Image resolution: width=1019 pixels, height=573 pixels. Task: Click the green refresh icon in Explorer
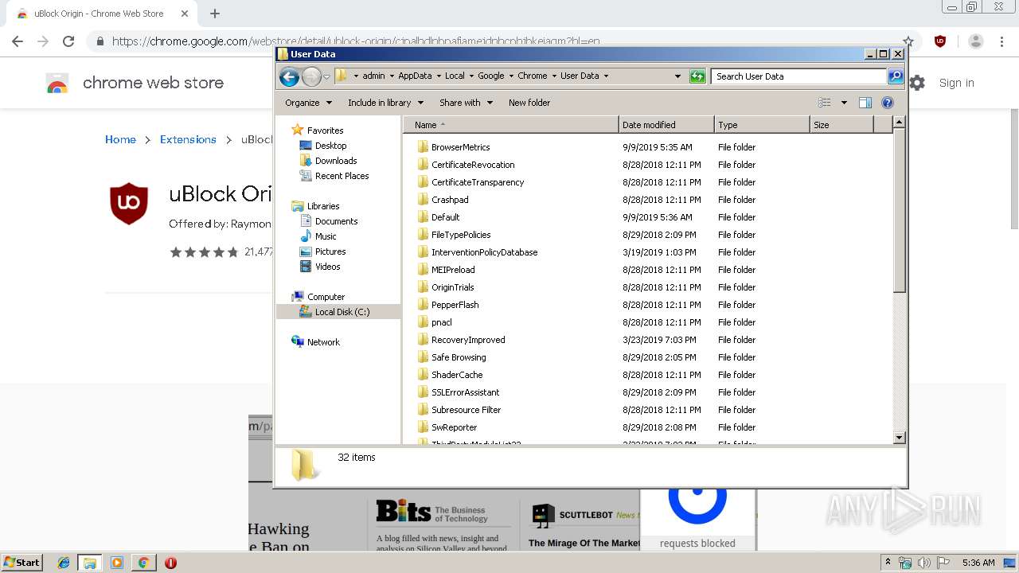coord(697,76)
